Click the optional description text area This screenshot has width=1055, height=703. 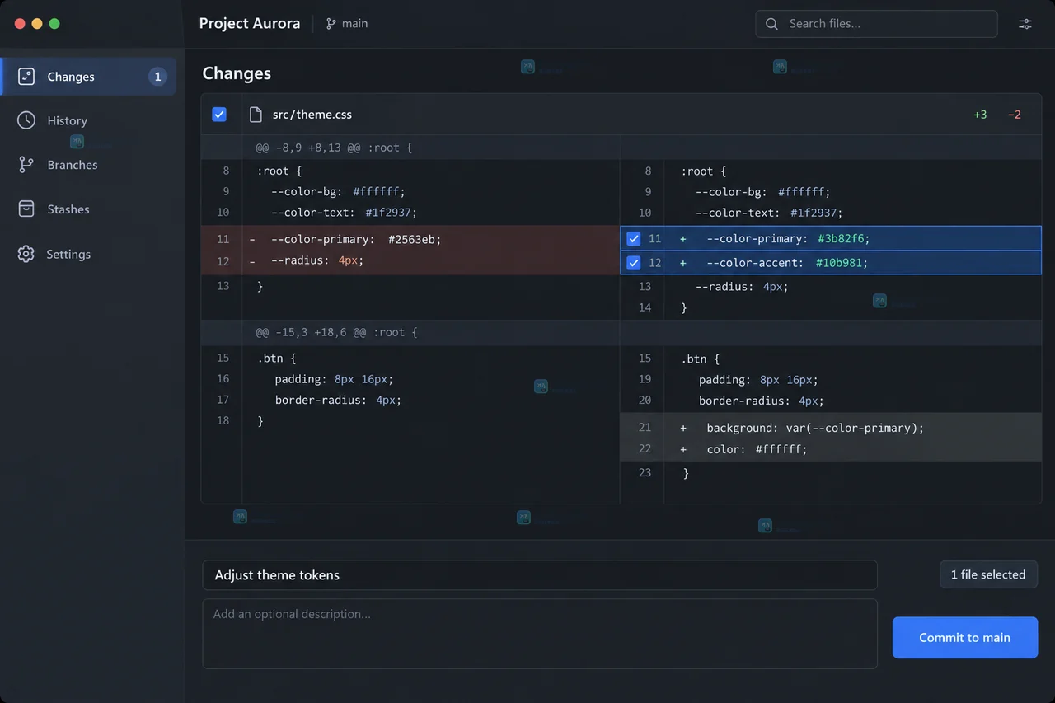540,633
